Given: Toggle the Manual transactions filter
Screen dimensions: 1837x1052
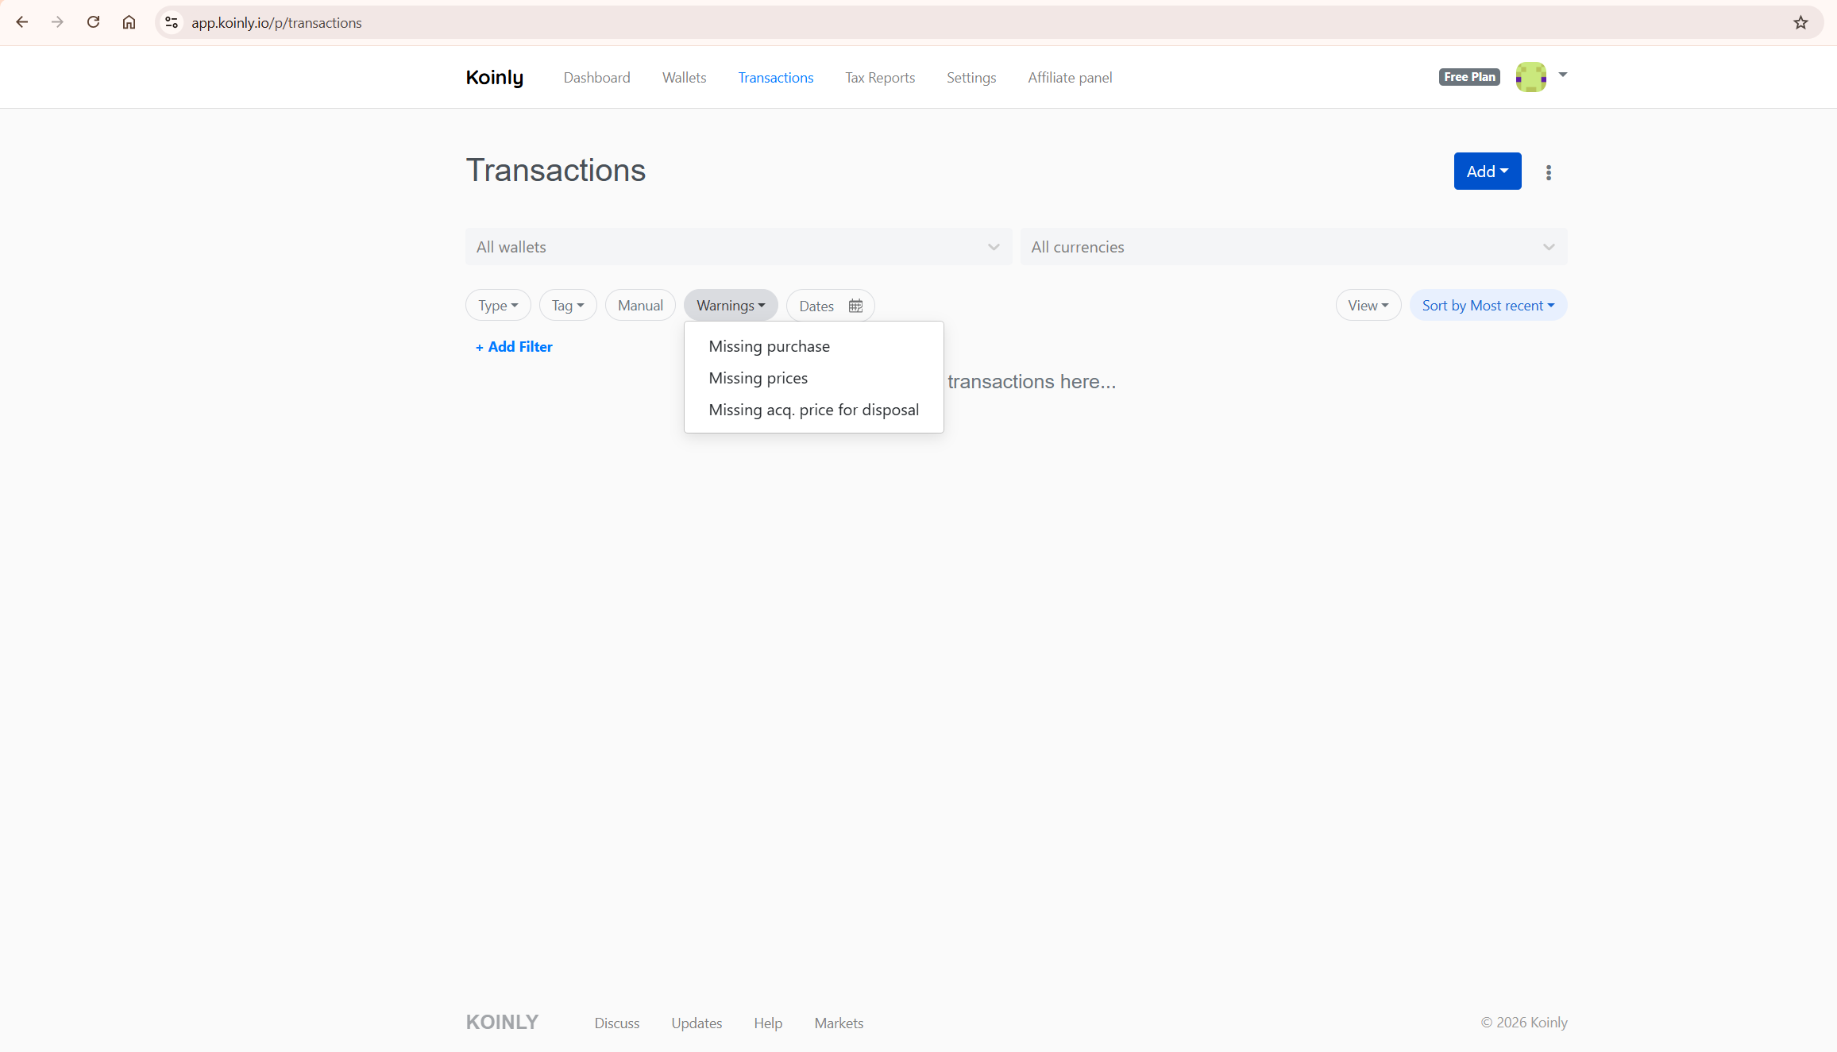Looking at the screenshot, I should (639, 305).
